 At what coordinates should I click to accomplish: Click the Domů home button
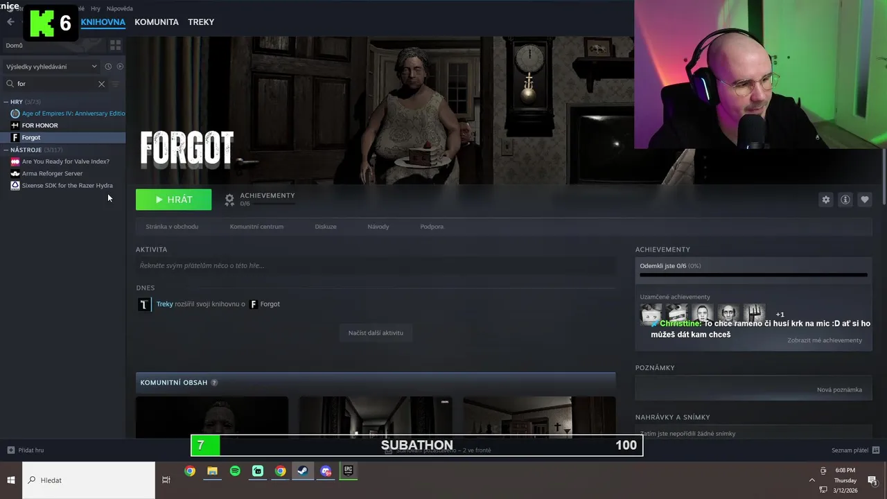pos(14,46)
